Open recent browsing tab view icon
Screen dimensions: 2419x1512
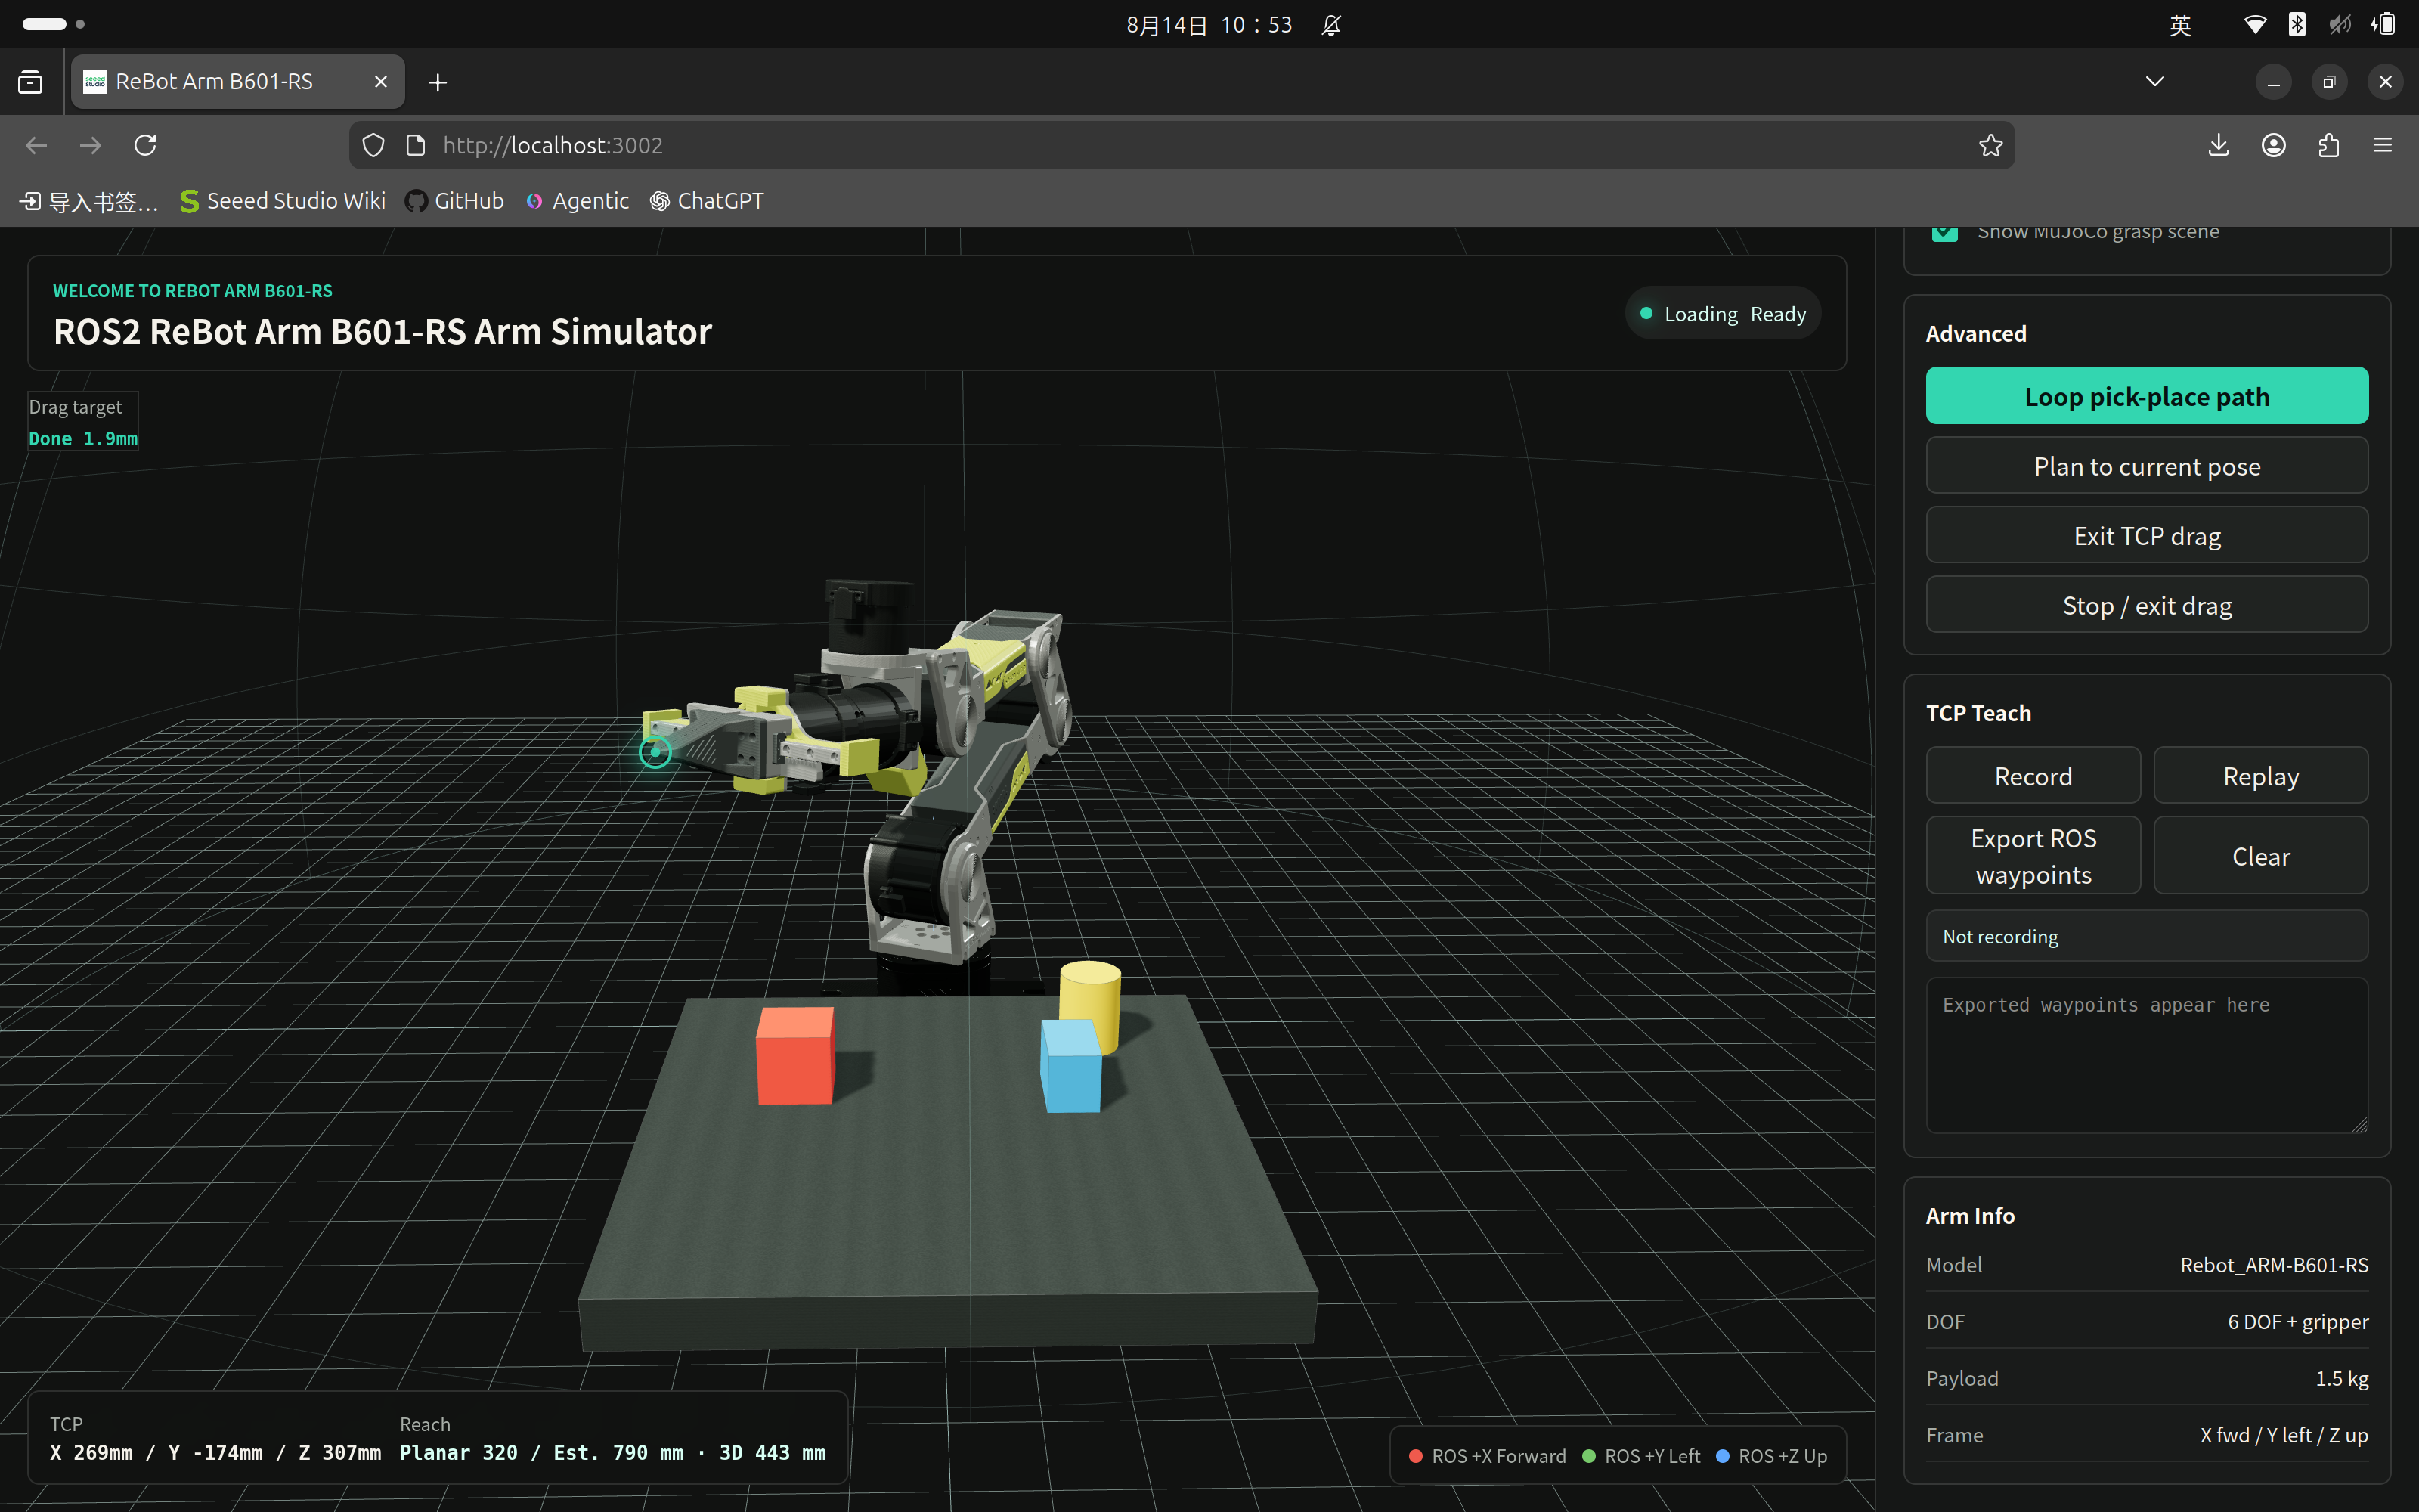[30, 82]
